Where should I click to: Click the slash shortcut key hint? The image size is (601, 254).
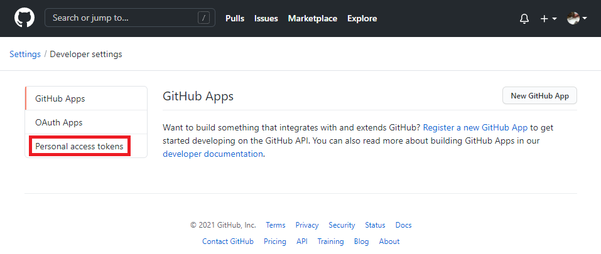click(x=203, y=18)
